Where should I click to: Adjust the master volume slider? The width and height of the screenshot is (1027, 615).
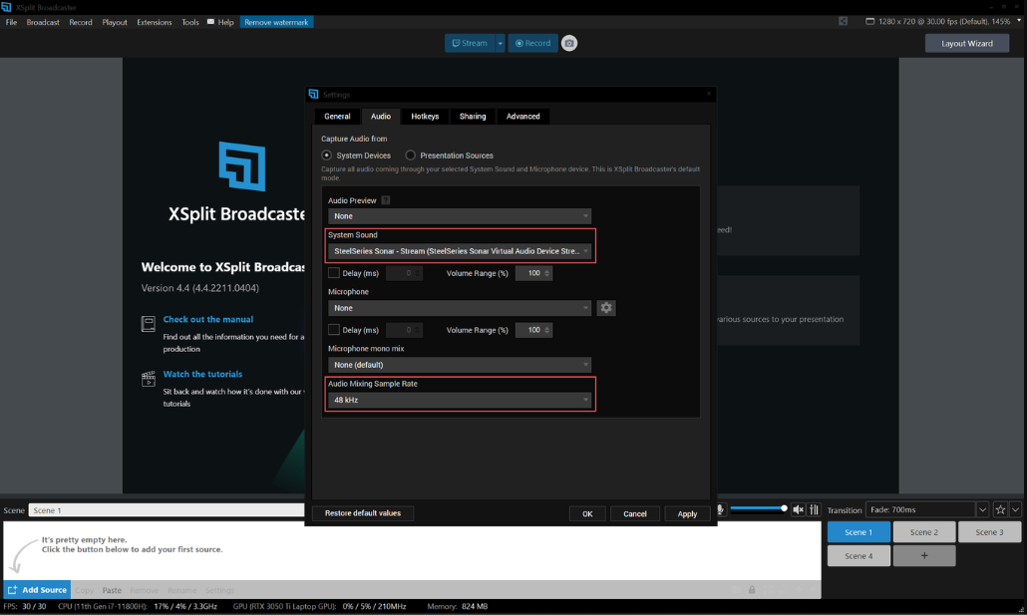759,508
